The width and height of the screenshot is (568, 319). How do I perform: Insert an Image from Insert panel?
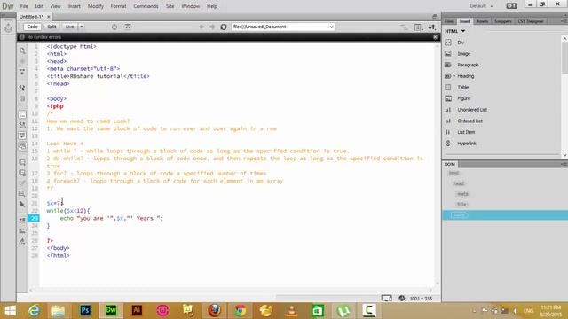pos(463,54)
